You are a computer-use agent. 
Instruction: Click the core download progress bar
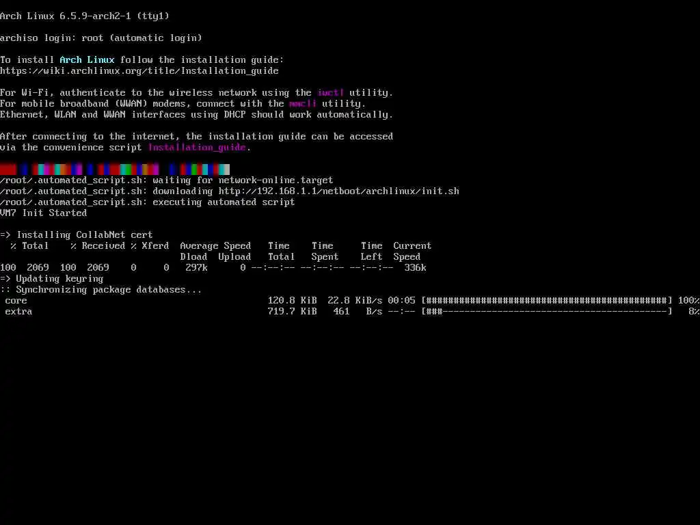click(x=547, y=301)
